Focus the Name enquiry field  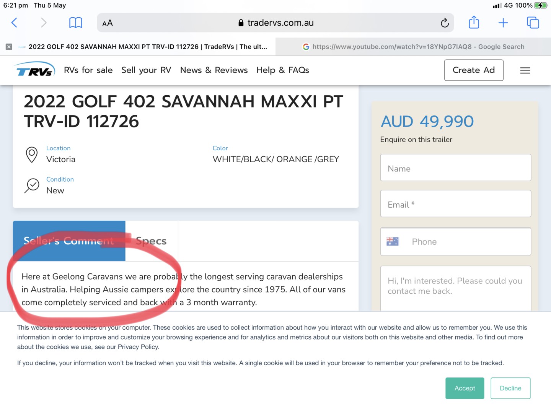455,168
